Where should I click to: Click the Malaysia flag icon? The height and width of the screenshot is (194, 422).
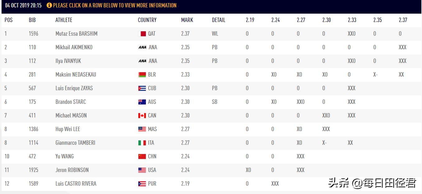[x=142, y=129]
